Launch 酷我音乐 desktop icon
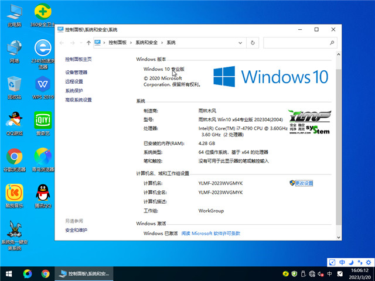Screen dimensions: 375x281 [x=14, y=196]
